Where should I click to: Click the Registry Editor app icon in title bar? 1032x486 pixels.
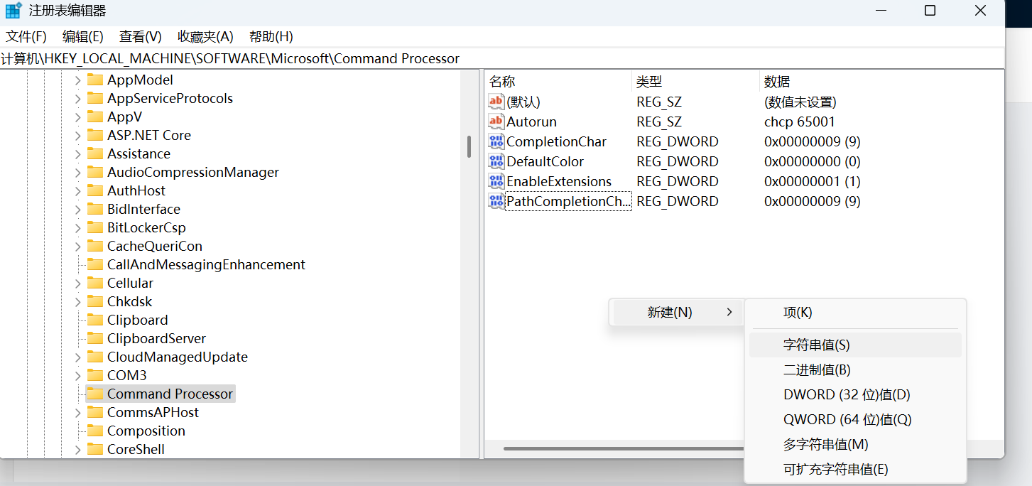point(13,11)
